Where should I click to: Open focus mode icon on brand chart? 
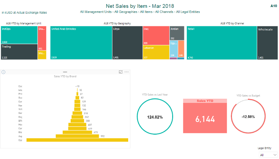point(120,72)
